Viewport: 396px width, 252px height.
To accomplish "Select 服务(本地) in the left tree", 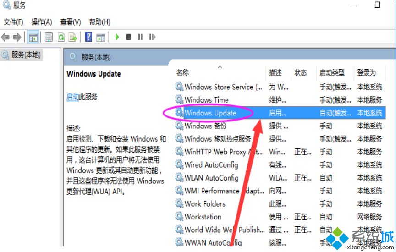I will pyautogui.click(x=22, y=55).
